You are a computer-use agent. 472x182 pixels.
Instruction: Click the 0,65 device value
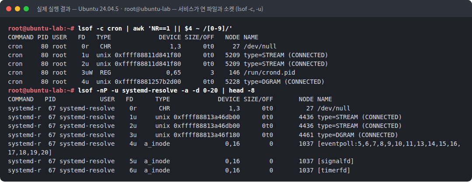coord(174,73)
